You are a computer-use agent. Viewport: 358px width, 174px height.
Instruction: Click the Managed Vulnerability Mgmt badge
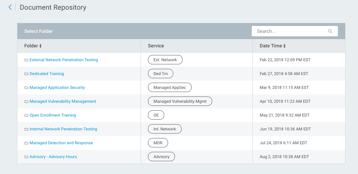(180, 101)
